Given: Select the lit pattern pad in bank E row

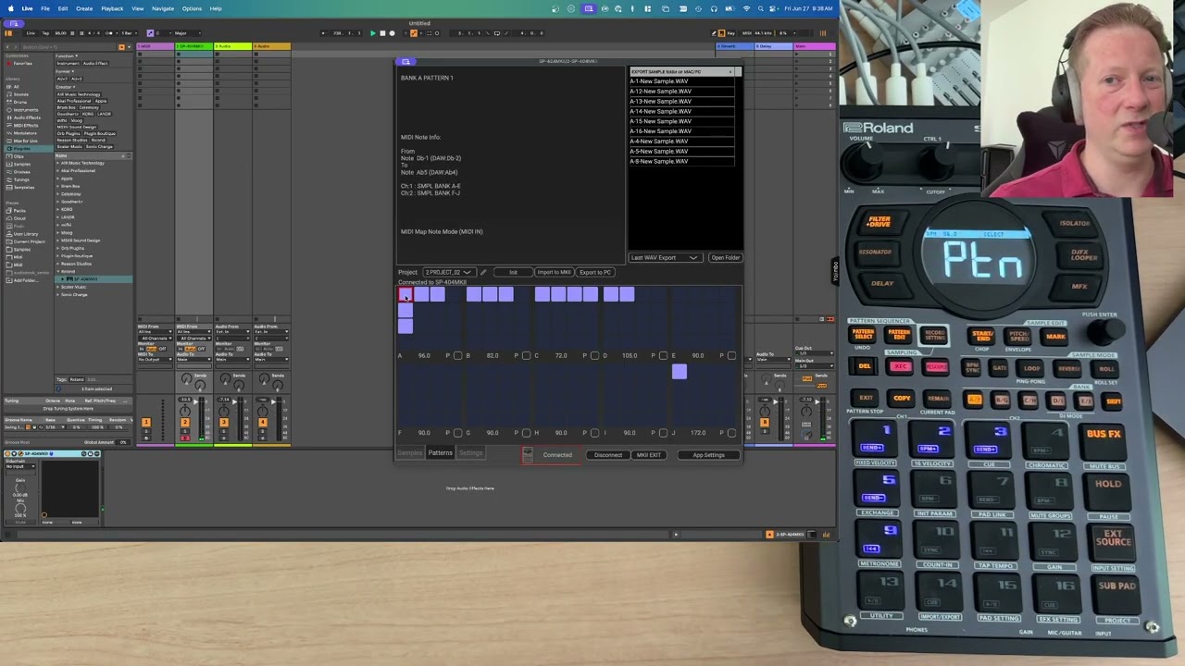Looking at the screenshot, I should point(680,371).
